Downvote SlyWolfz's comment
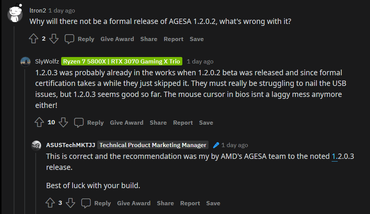The width and height of the screenshot is (370, 214). [63, 122]
